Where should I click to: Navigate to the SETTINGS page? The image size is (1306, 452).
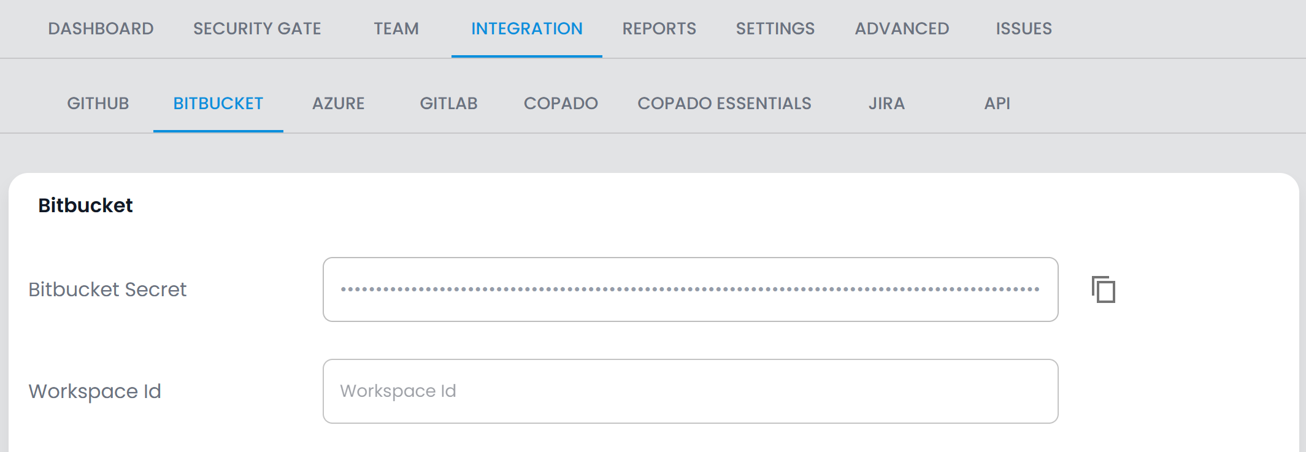point(775,28)
